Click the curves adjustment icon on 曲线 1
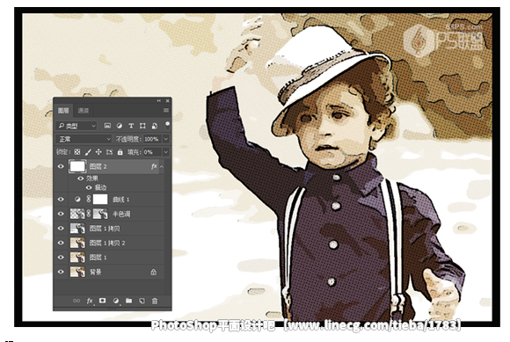The image size is (510, 342). point(77,200)
